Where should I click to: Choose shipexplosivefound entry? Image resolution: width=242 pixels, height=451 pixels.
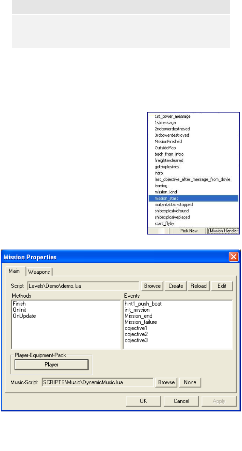172,211
